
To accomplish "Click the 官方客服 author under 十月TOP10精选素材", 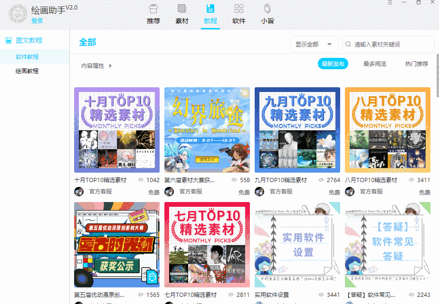I will pyautogui.click(x=101, y=192).
